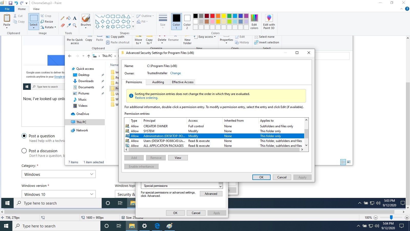Screen dimensions: 410x231
Task: Open File Explorer from the bottom taskbar
Action: (x=132, y=226)
